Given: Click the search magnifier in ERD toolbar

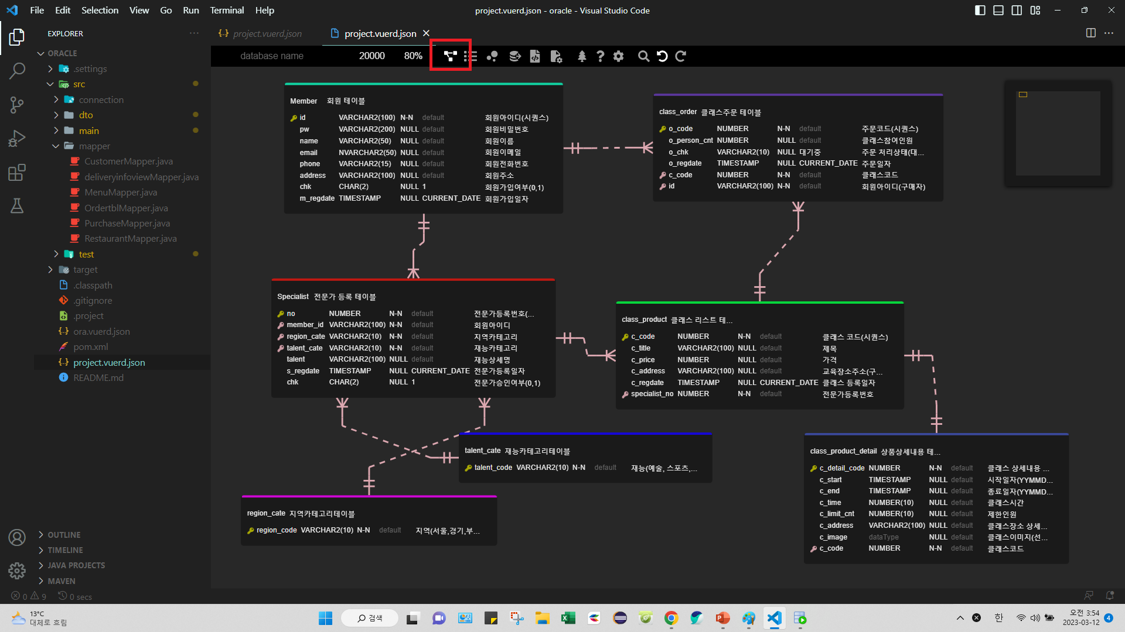Looking at the screenshot, I should [x=643, y=56].
